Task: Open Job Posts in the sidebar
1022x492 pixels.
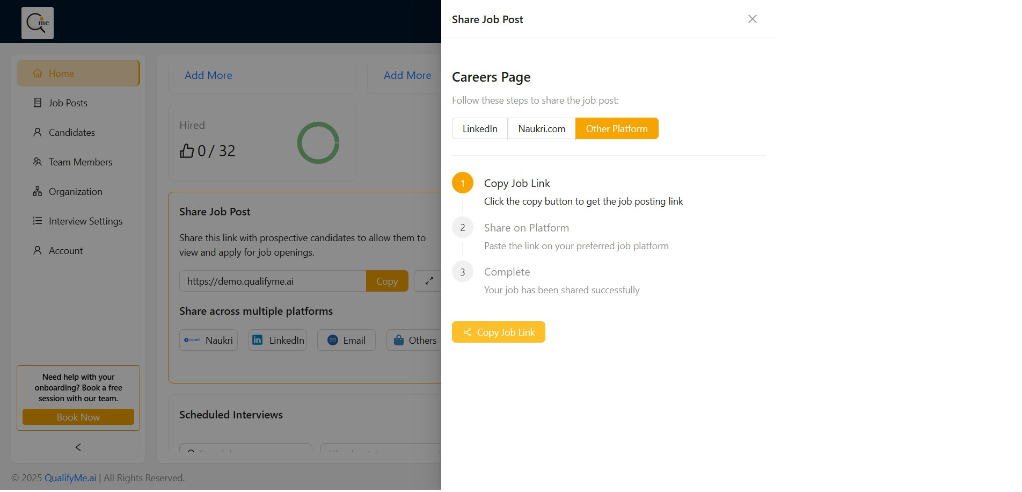Action: (x=68, y=103)
